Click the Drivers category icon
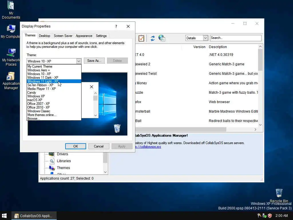The image size is (293, 220). click(x=52, y=154)
